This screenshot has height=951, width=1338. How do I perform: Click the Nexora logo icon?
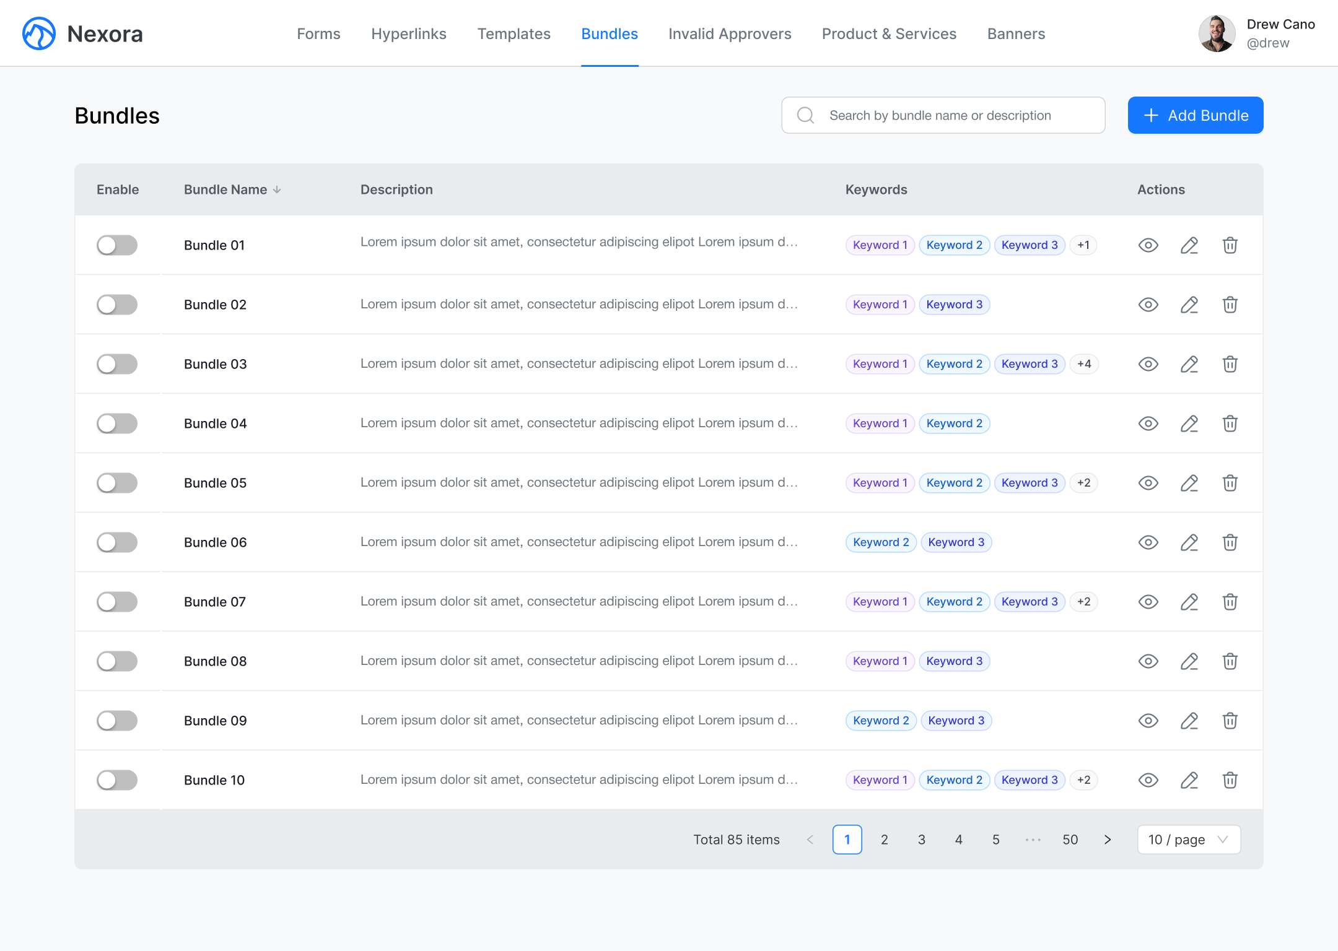pyautogui.click(x=38, y=33)
